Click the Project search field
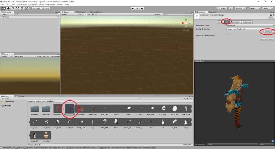Image resolution: width=275 pixels, height=149 pixels. [x=160, y=99]
